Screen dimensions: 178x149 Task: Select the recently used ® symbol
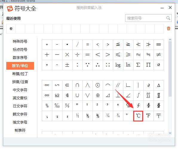pyautogui.click(x=11, y=29)
